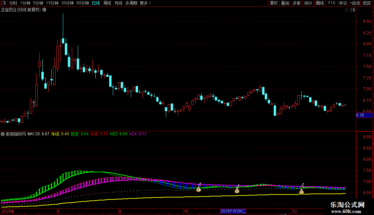The width and height of the screenshot is (374, 215).
Task: Click the third money bag signal icon
Action: point(302,192)
